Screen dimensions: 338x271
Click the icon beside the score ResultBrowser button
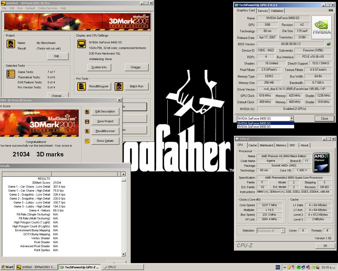tap(87, 131)
